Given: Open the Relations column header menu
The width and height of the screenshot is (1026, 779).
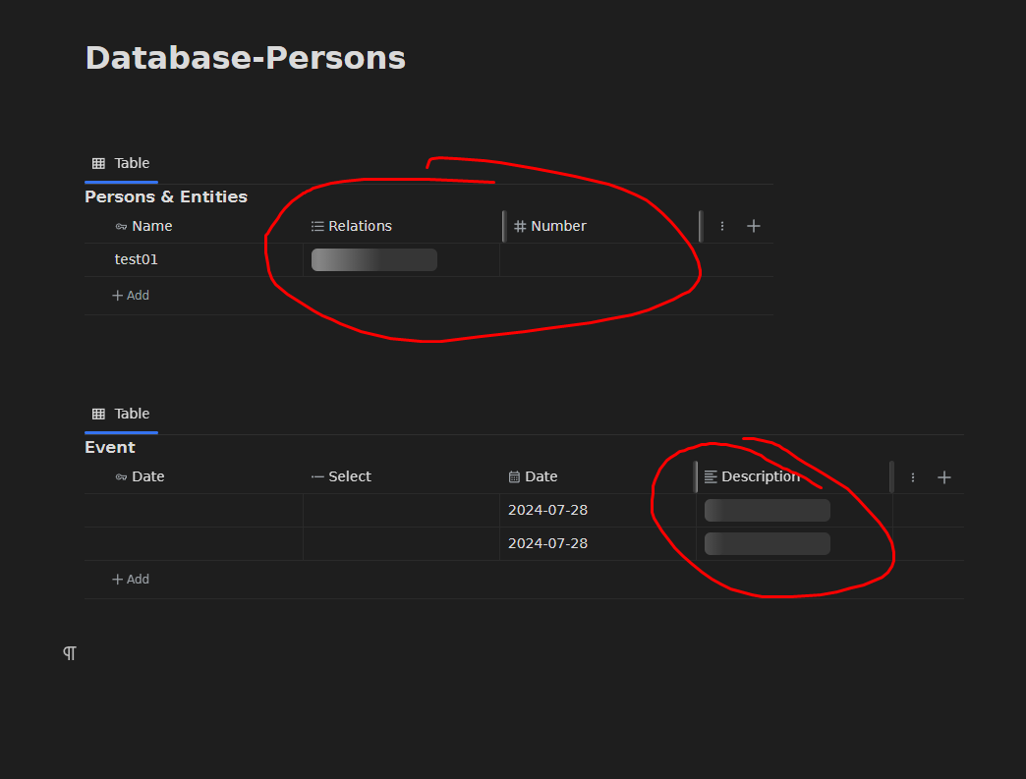Looking at the screenshot, I should click(x=360, y=226).
